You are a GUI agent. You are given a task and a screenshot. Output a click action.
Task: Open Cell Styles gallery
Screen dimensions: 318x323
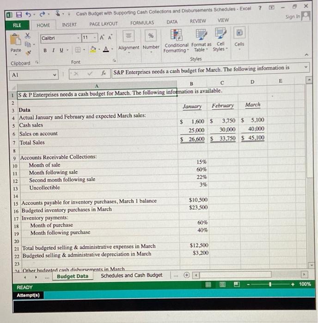click(220, 40)
